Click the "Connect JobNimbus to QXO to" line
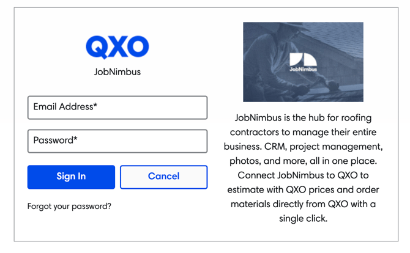The height and width of the screenshot is (253, 410). 303,175
